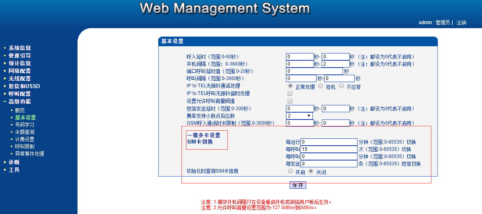Click the 一模多卡设置 label
The image size is (482, 214).
[204, 135]
